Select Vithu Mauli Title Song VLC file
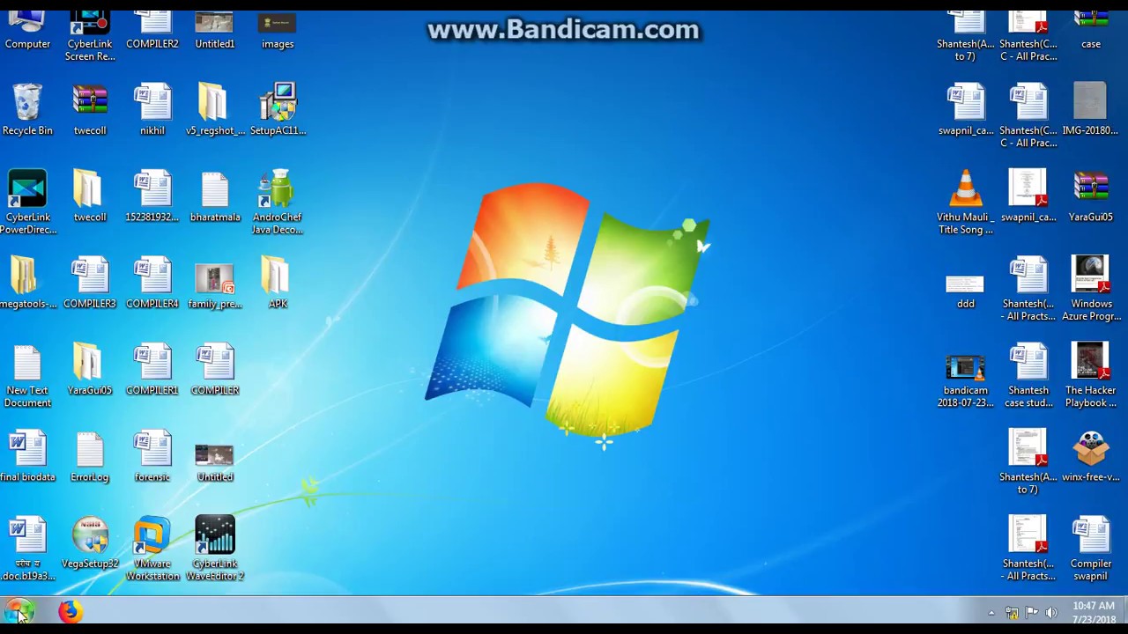Image resolution: width=1128 pixels, height=634 pixels. point(966,203)
